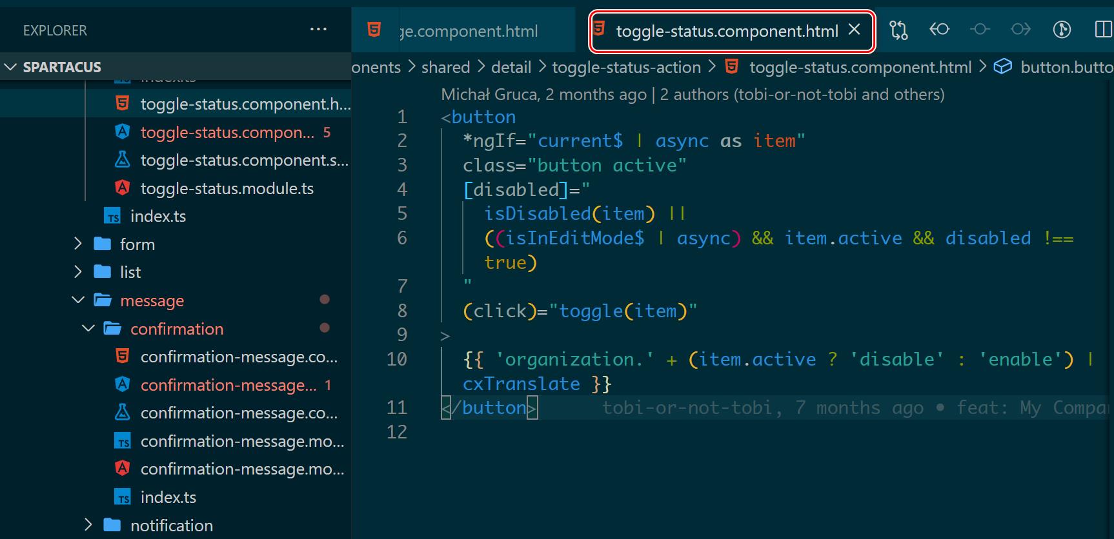Viewport: 1114px width, 539px height.
Task: Split the editor to the right
Action: pos(1102,30)
